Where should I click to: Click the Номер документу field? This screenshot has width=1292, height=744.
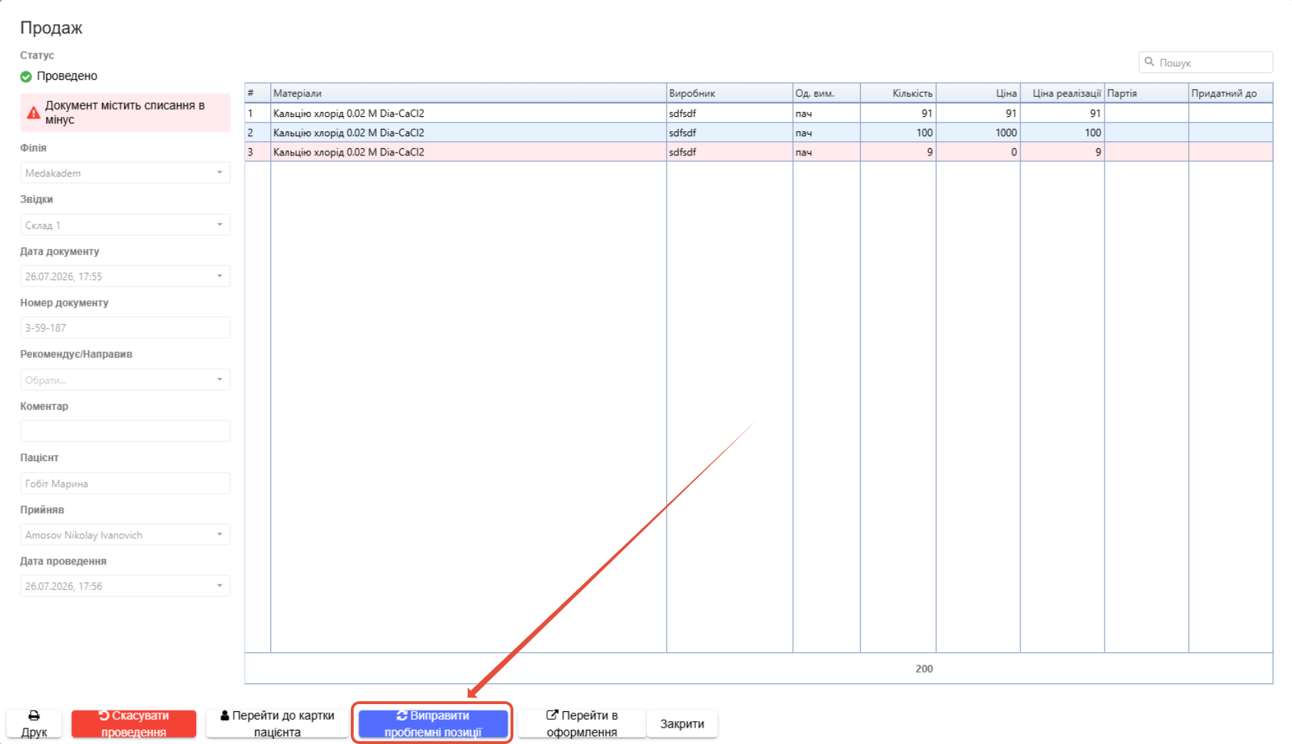[x=125, y=327]
